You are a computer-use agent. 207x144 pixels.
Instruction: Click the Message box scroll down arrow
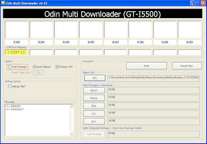tap(71, 134)
